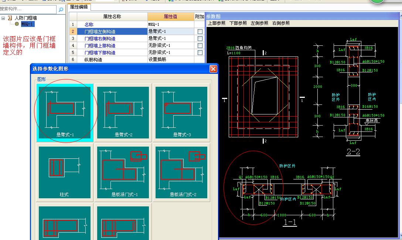Click the search component input field
The height and width of the screenshot is (240, 402).
[x=28, y=9]
